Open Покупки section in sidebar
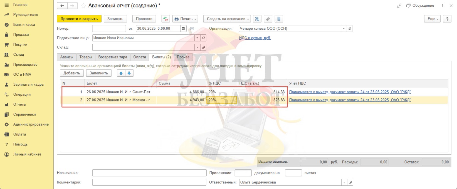457x189 pixels. point(20,45)
